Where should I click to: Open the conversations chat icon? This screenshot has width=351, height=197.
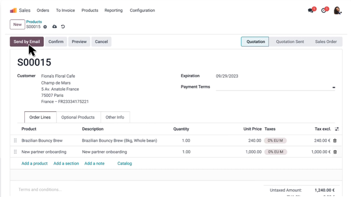tap(311, 10)
